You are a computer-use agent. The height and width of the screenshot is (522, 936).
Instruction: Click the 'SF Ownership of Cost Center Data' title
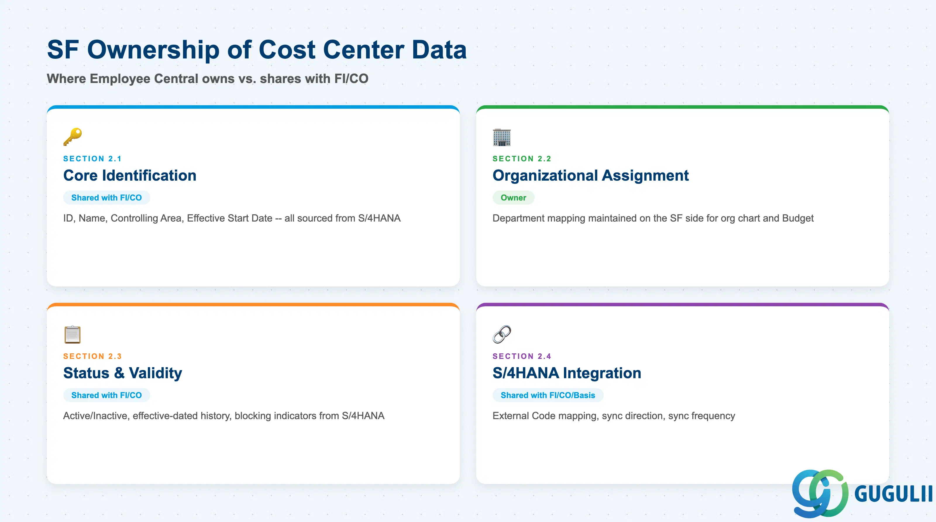click(x=257, y=50)
